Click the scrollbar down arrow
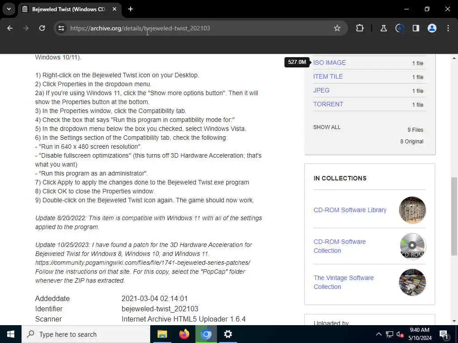The height and width of the screenshot is (343, 458). (x=454, y=321)
